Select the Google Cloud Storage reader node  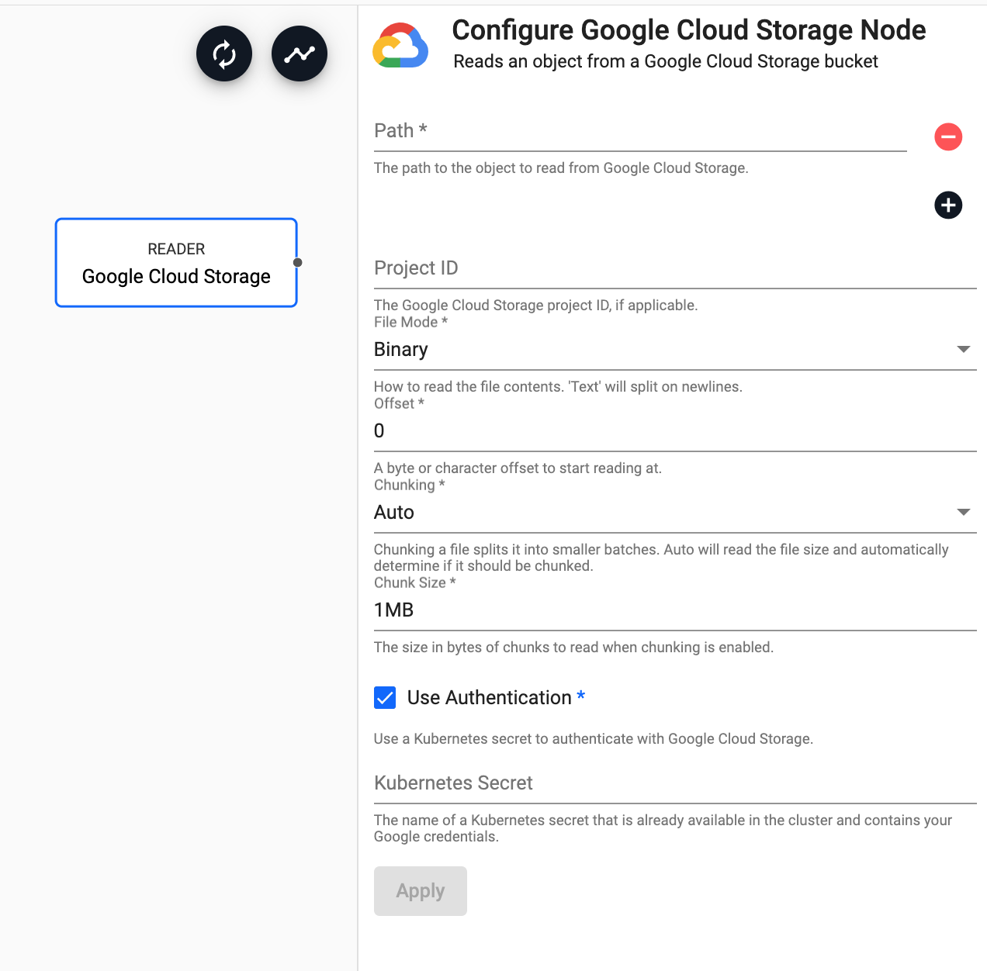click(176, 263)
